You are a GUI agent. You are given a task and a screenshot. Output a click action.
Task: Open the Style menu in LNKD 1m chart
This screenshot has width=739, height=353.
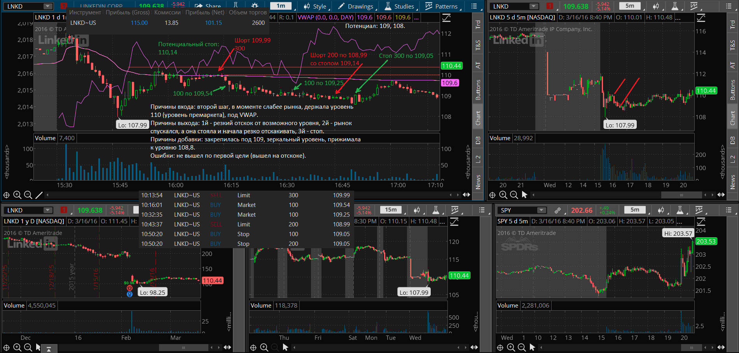[x=316, y=6]
